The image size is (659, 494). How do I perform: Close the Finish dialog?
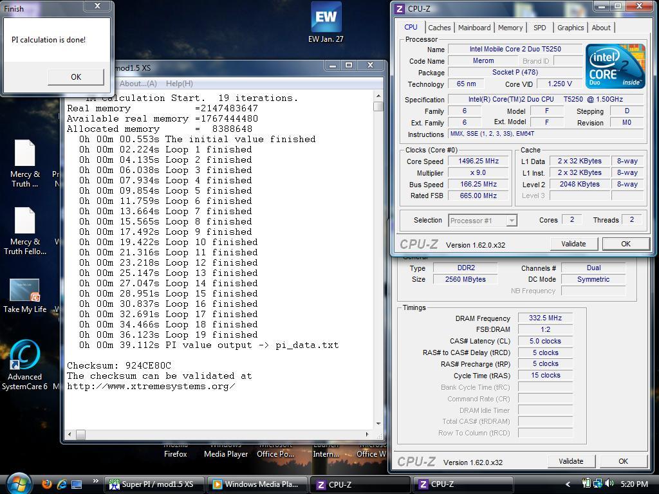pos(98,6)
